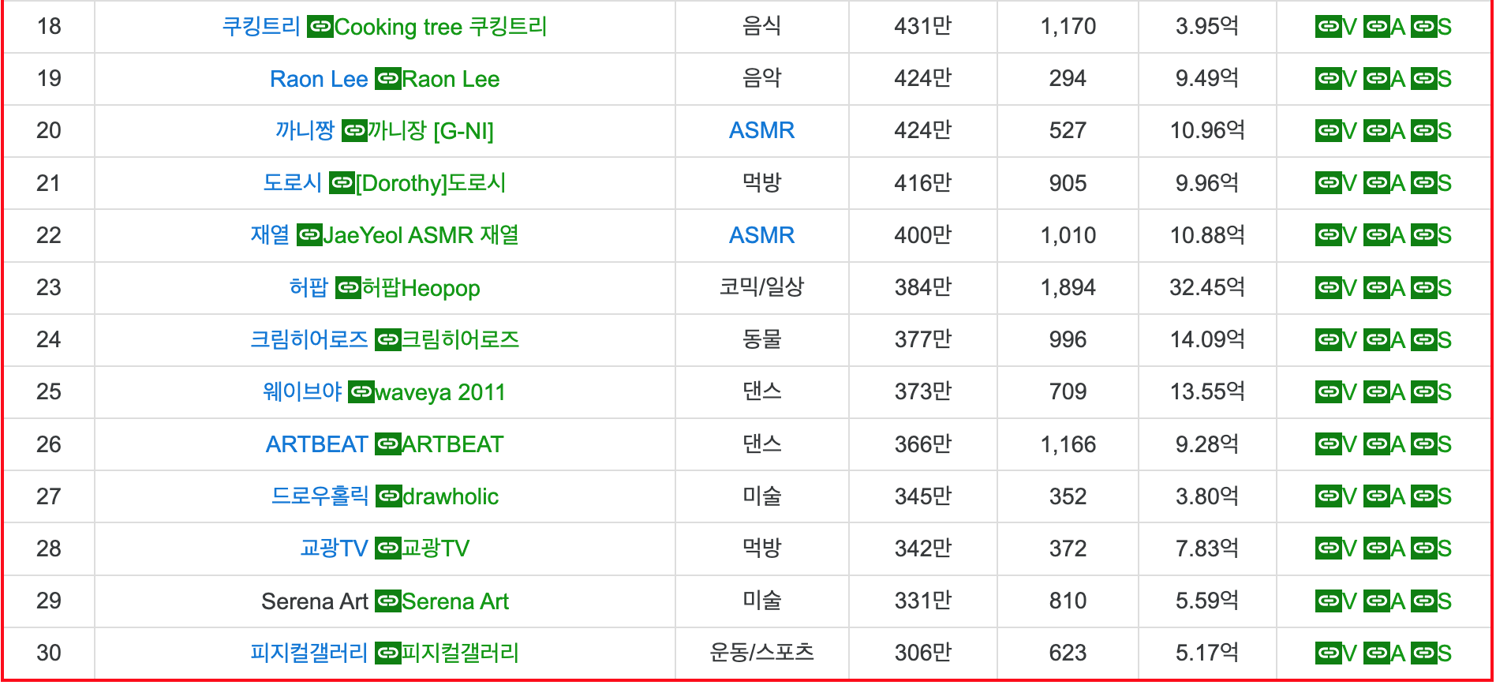Open the 쿠킹트리 wiki link
1496x685 pixels.
pos(261,27)
